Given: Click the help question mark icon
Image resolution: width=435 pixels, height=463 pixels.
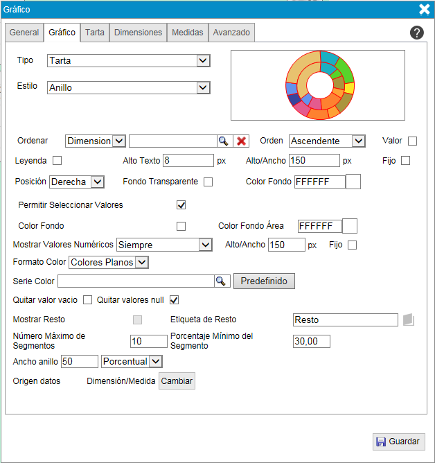Looking at the screenshot, I should [x=416, y=33].
